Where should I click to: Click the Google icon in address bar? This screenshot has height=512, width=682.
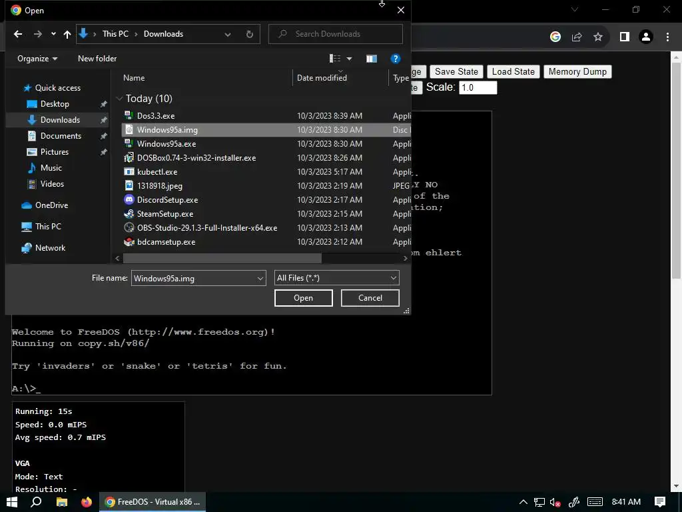(x=555, y=37)
